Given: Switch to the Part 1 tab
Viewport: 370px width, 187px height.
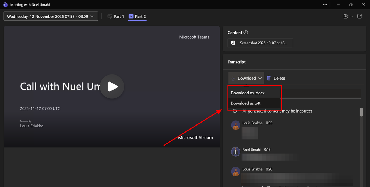Looking at the screenshot, I should (x=115, y=16).
